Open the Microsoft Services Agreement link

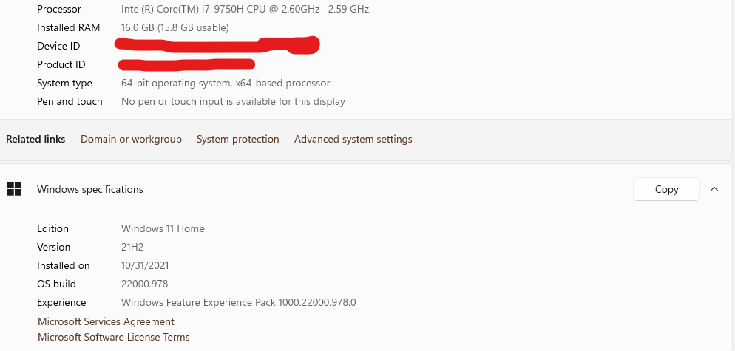pyautogui.click(x=106, y=321)
